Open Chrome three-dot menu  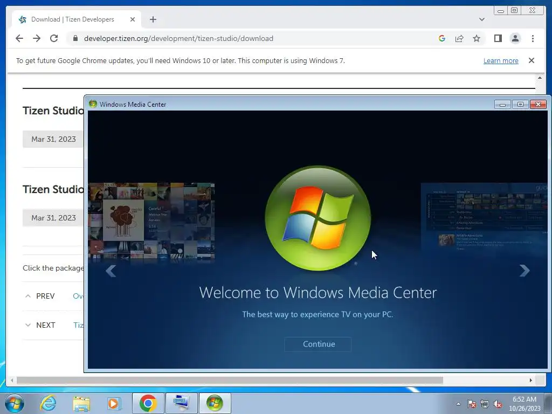click(533, 38)
